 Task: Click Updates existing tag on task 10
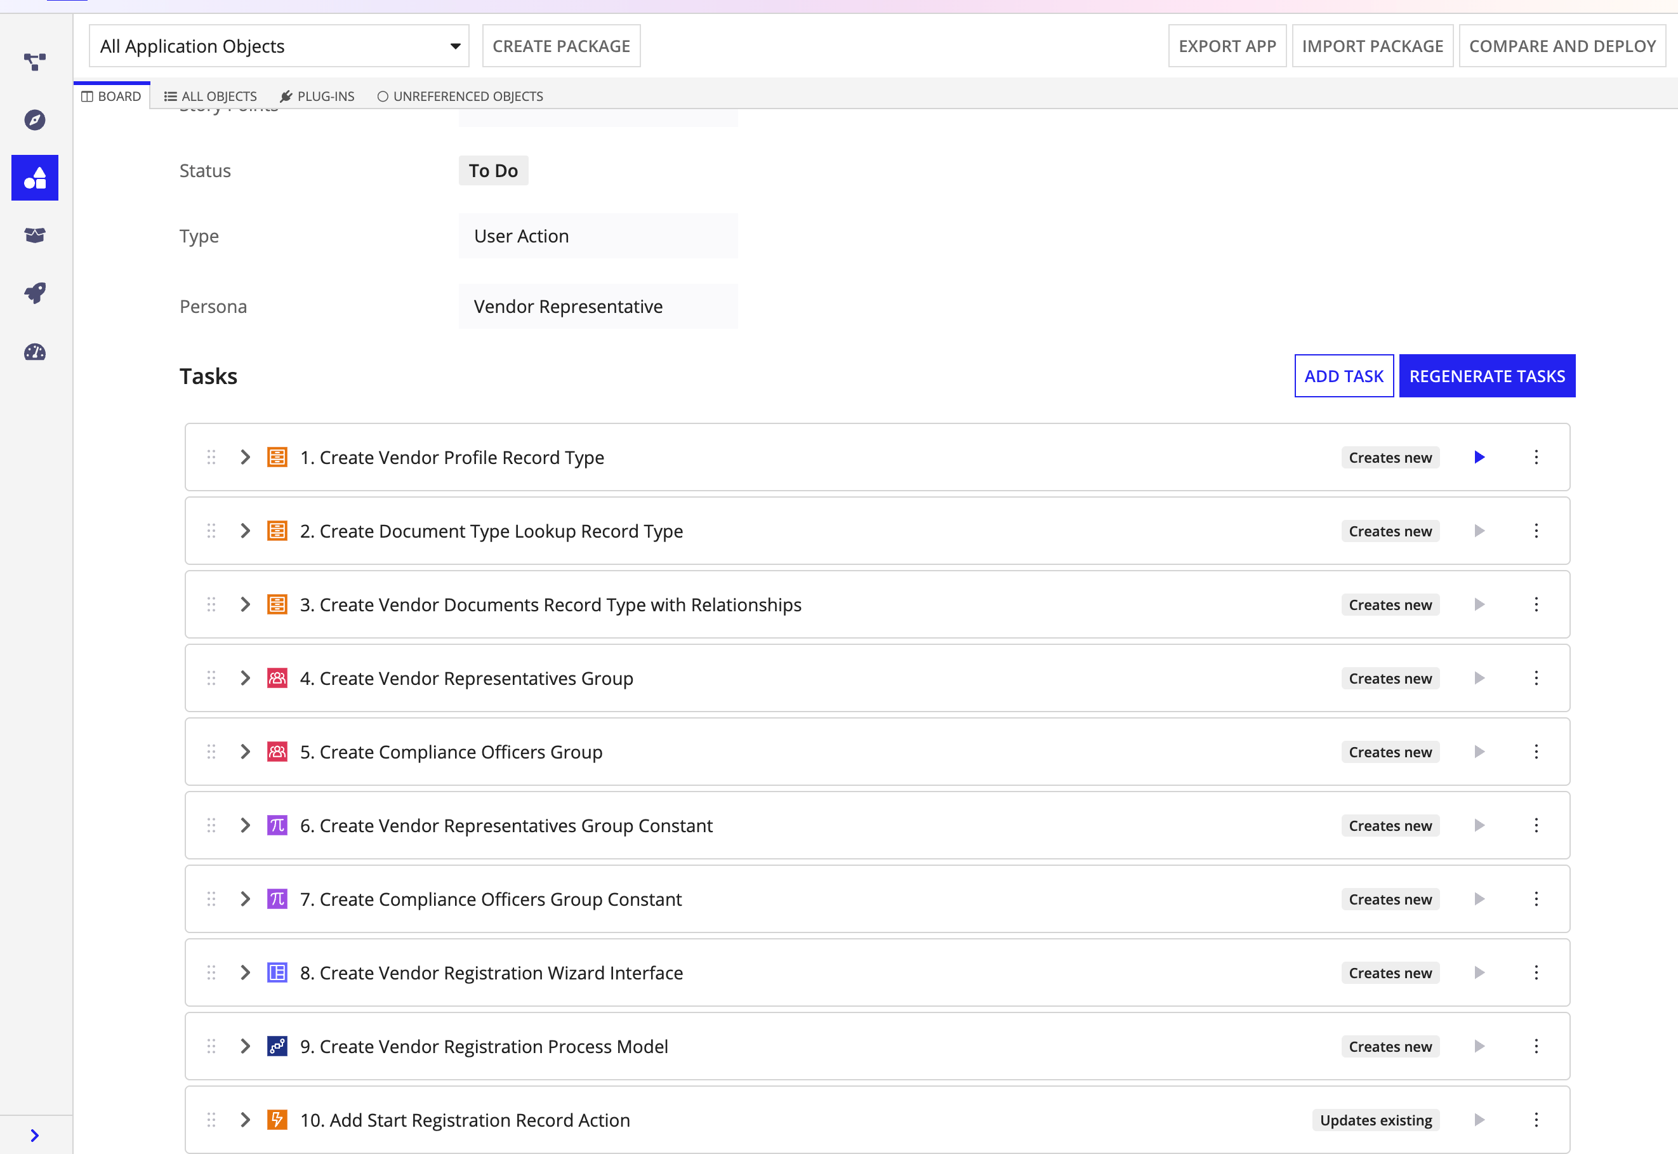[1376, 1120]
